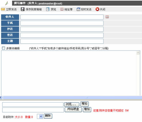Click the horizontal scrollbar left arrow
This screenshot has height=122, width=142.
pyautogui.click(x=1, y=98)
